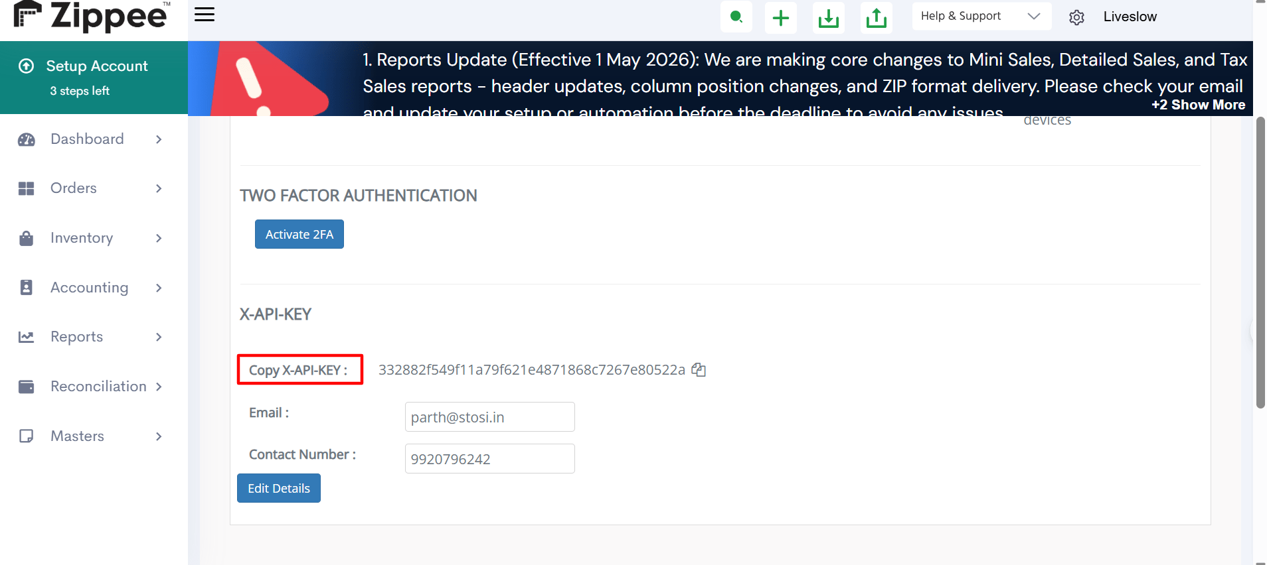This screenshot has width=1267, height=565.
Task: Click the Edit Details button
Action: coord(279,488)
